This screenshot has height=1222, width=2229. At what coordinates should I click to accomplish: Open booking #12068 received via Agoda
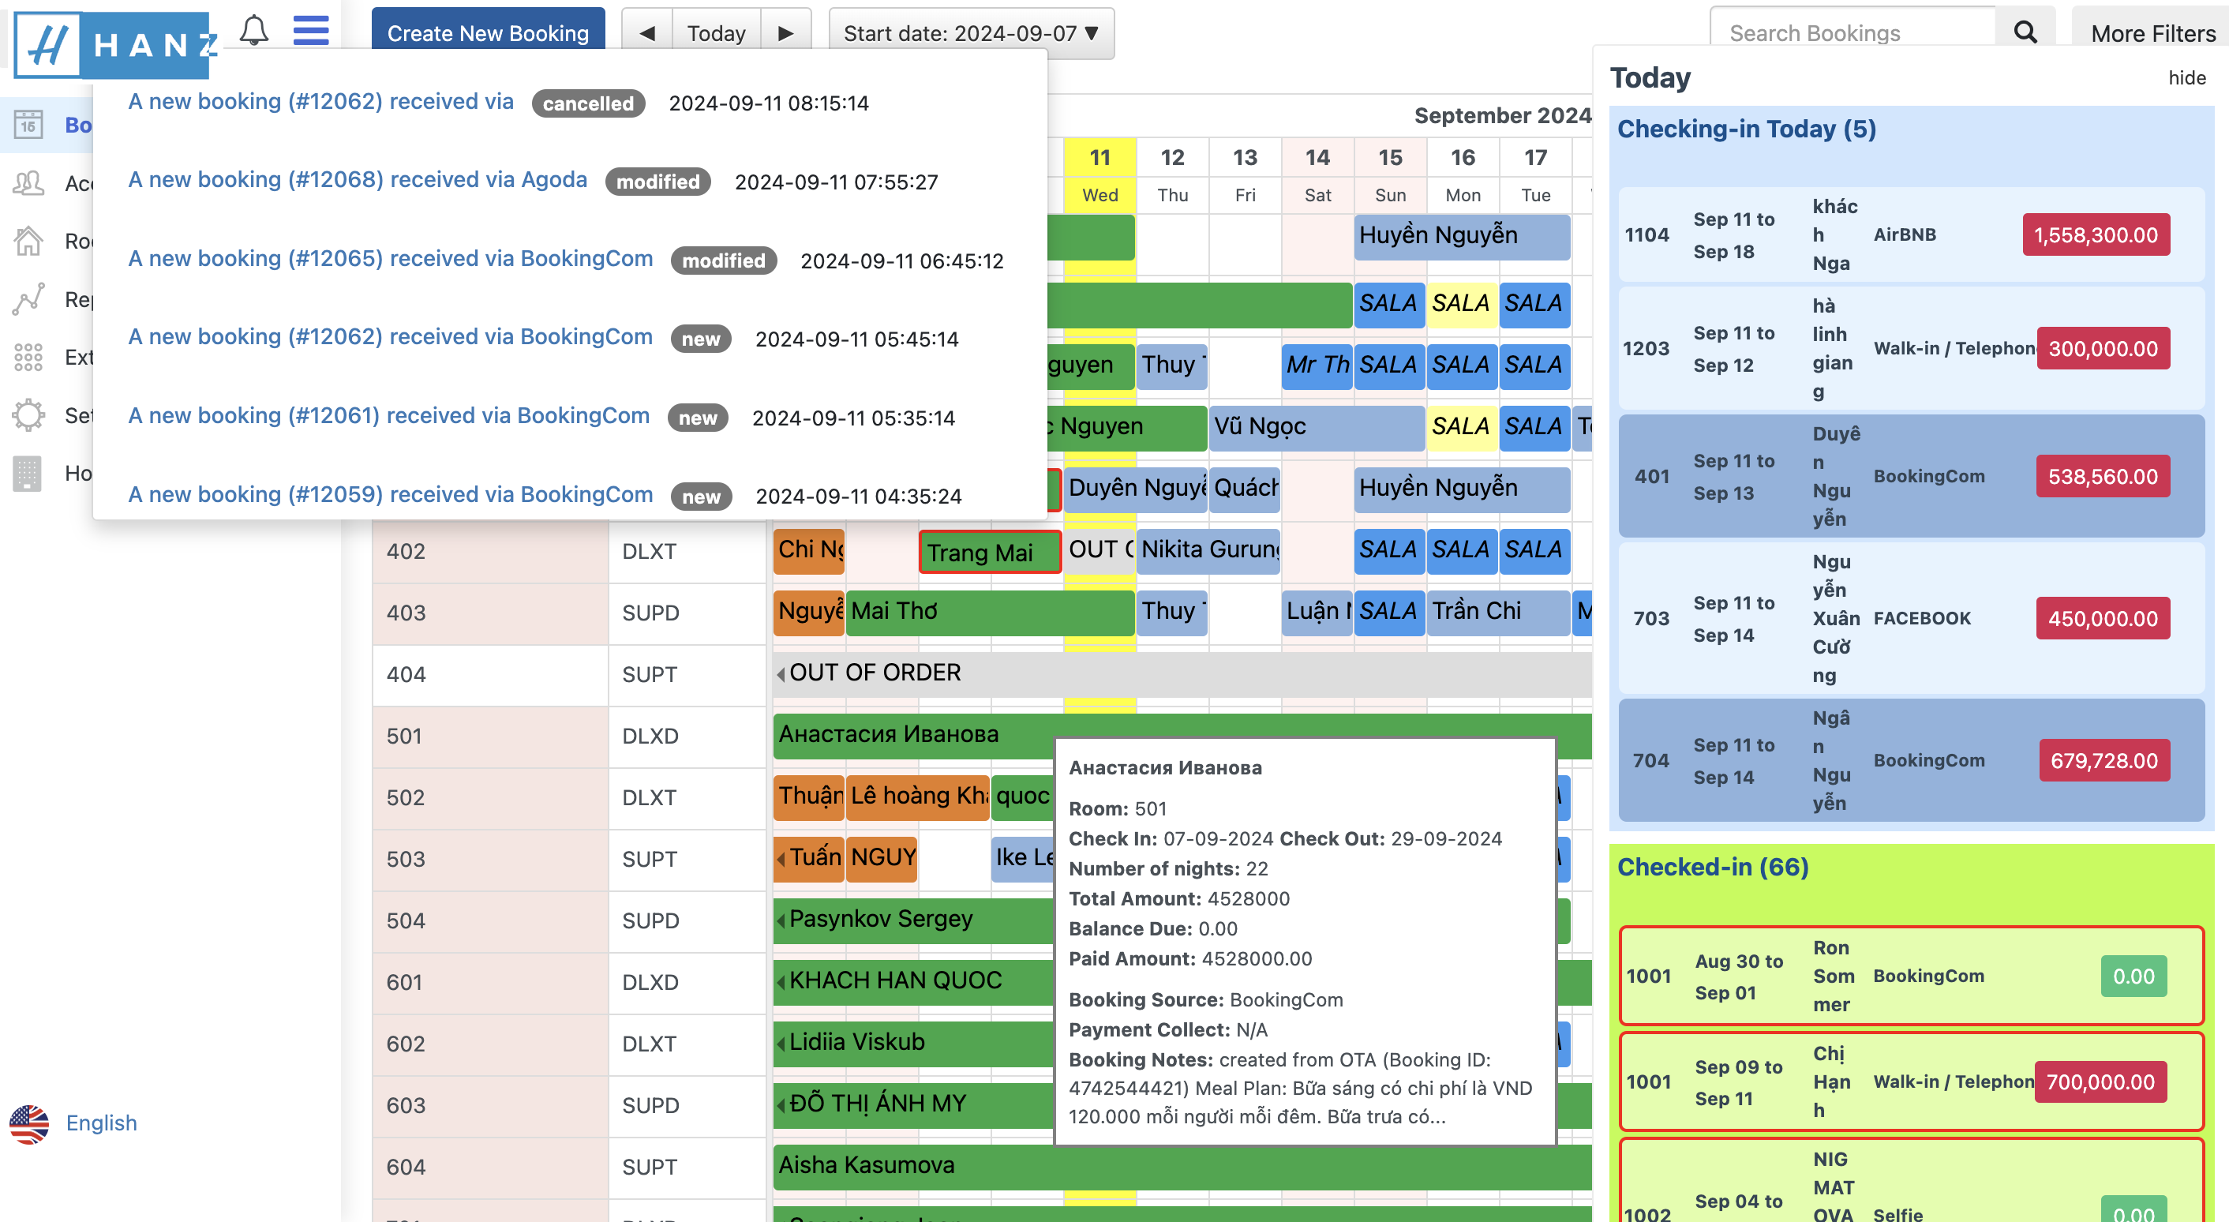click(x=358, y=180)
